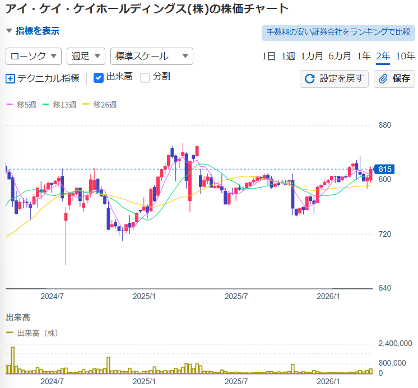
Task: Click the plus icon beside テクニカル指標
Action: pyautogui.click(x=10, y=78)
